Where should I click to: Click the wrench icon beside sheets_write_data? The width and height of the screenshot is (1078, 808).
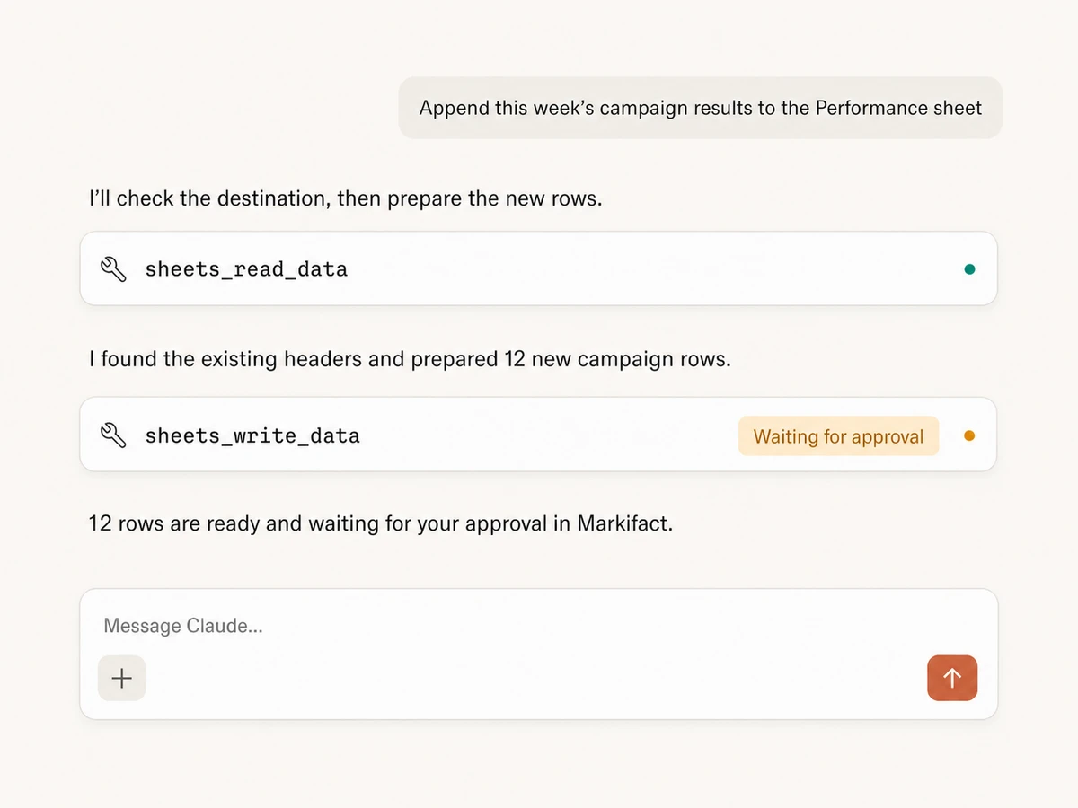[113, 435]
